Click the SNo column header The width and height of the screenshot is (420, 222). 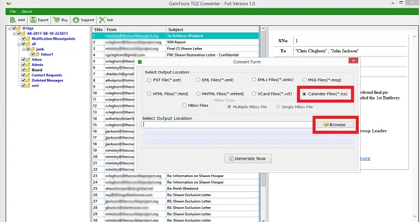(x=98, y=29)
